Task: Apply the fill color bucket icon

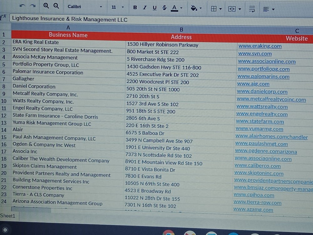Action: [x=194, y=8]
